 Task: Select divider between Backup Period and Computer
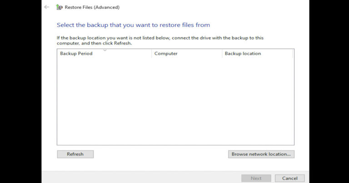152,54
